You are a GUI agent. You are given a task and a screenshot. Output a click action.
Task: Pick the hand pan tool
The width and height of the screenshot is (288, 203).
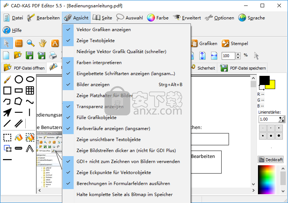click(43, 43)
